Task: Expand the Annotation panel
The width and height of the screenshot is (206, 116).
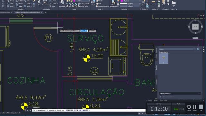Action: (x=47, y=9)
